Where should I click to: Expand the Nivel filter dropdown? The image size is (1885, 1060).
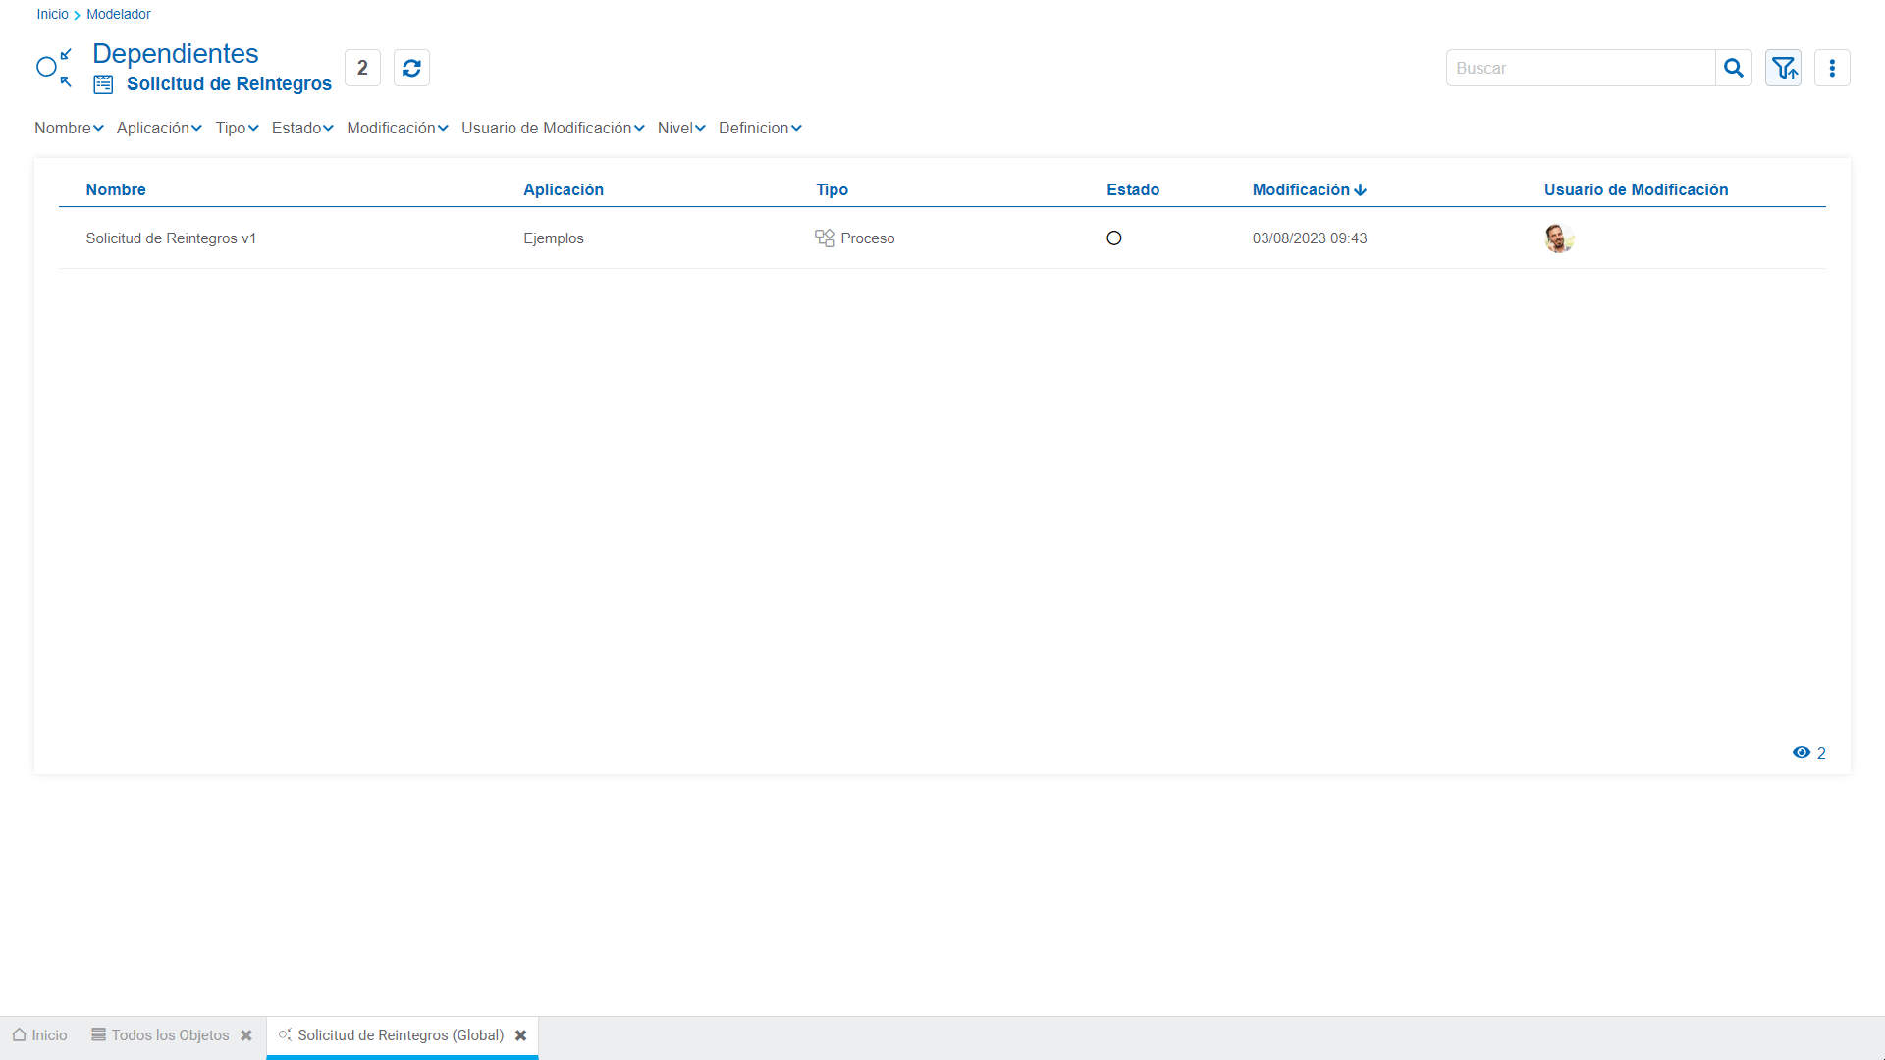(x=681, y=129)
